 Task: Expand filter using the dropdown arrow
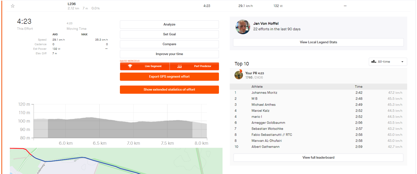(x=402, y=62)
